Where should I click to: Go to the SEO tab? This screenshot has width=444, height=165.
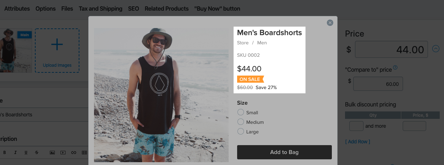pyautogui.click(x=134, y=9)
